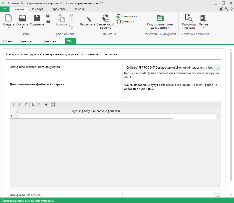Click the ZIP archive name field
This screenshot has height=203, width=234.
[x=169, y=195]
